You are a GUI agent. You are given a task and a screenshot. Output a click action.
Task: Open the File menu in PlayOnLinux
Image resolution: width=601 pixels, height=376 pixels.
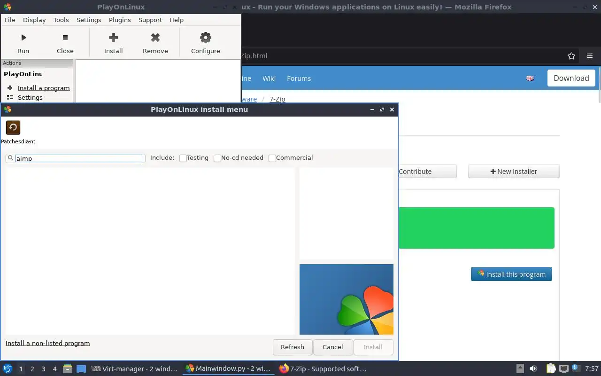[x=10, y=20]
